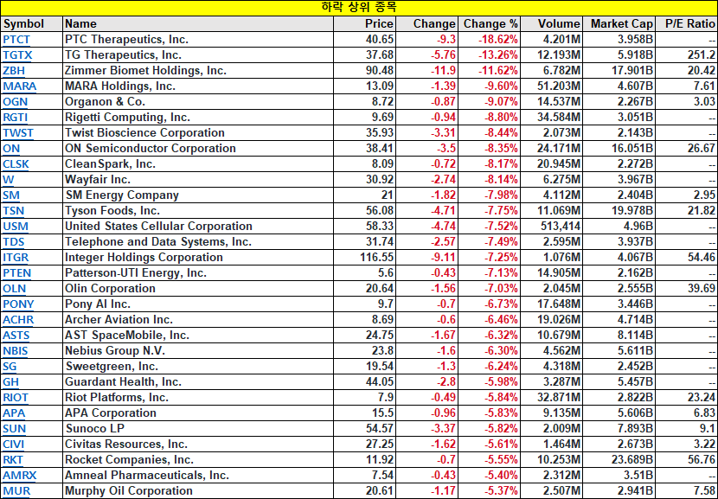Select the name 'United States Cellular Corporation'
Viewport: 718px width, 499px height.
click(158, 227)
